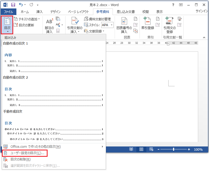209x171 pixels.
Task: Open the 差し込み文書 ribbon tab
Action: click(126, 12)
